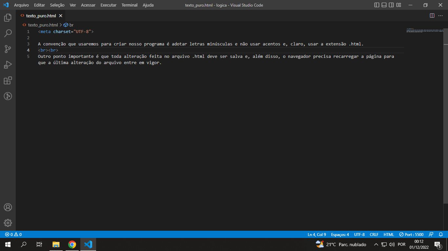The width and height of the screenshot is (448, 251).
Task: Open the weather widget showing 21°C
Action: (341, 244)
